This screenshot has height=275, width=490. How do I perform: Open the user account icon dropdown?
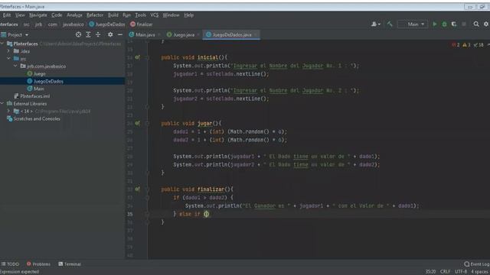click(375, 24)
